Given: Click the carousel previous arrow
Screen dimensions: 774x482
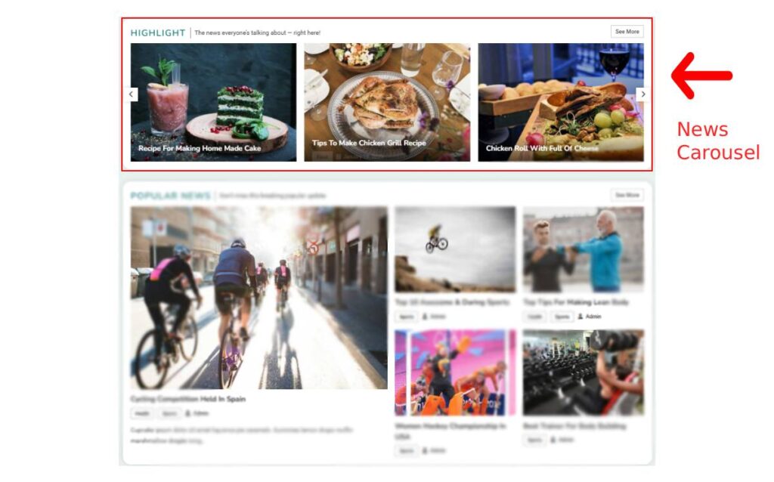Looking at the screenshot, I should (131, 94).
